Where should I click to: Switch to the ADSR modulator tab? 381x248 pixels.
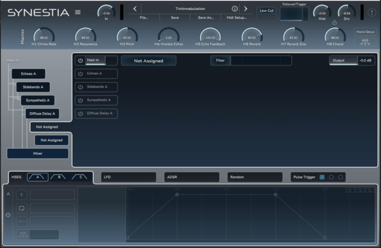192,177
